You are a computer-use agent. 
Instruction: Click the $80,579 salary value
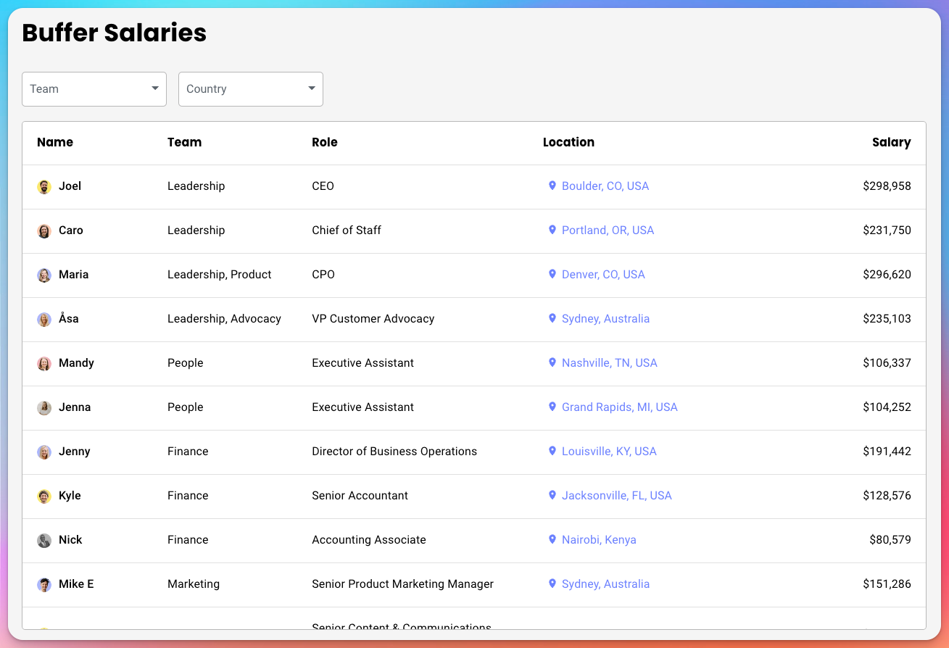(890, 540)
